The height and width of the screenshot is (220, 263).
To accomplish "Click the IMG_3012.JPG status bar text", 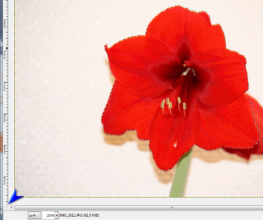I will pyautogui.click(x=79, y=215).
